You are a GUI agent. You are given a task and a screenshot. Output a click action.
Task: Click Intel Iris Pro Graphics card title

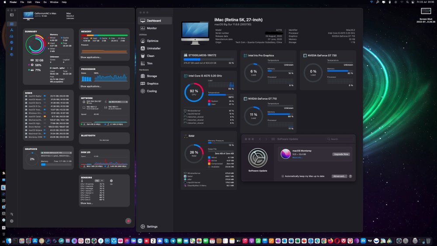pyautogui.click(x=261, y=55)
